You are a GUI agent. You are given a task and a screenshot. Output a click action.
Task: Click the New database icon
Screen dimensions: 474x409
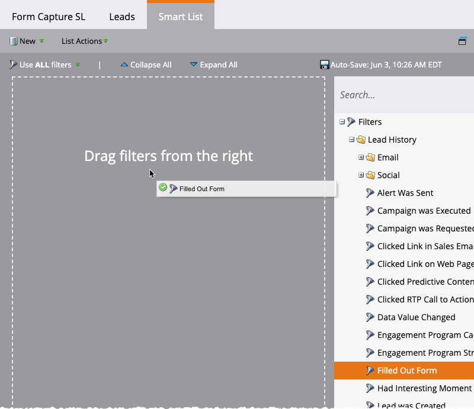[13, 41]
